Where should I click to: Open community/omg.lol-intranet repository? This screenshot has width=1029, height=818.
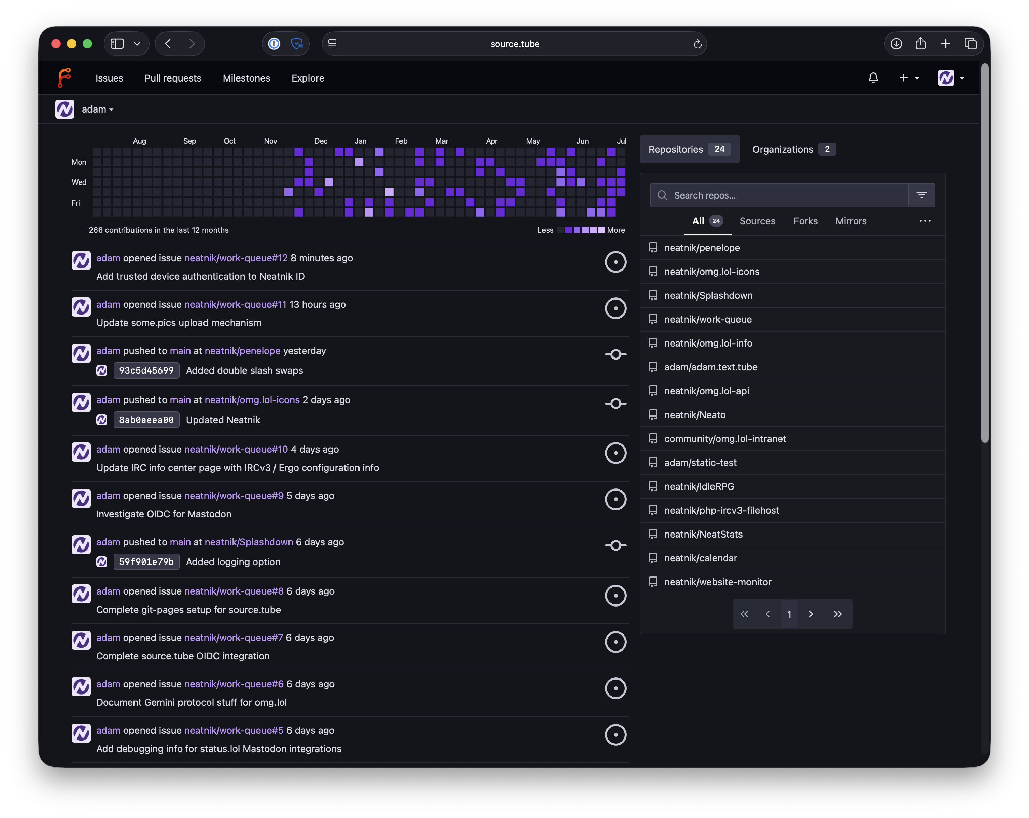pos(725,438)
